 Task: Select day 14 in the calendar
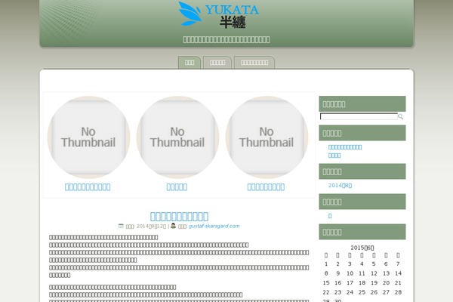tap(398, 273)
